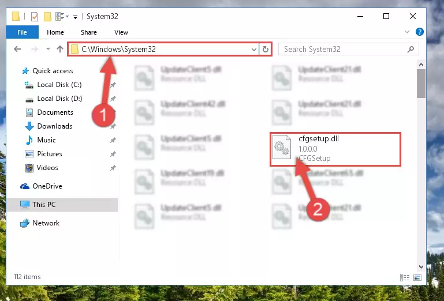Expand the address bar history dropdown
The image size is (444, 301).
253,50
